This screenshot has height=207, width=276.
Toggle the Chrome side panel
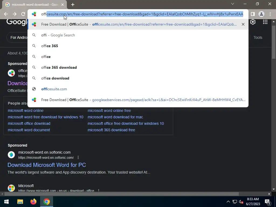pos(253,14)
